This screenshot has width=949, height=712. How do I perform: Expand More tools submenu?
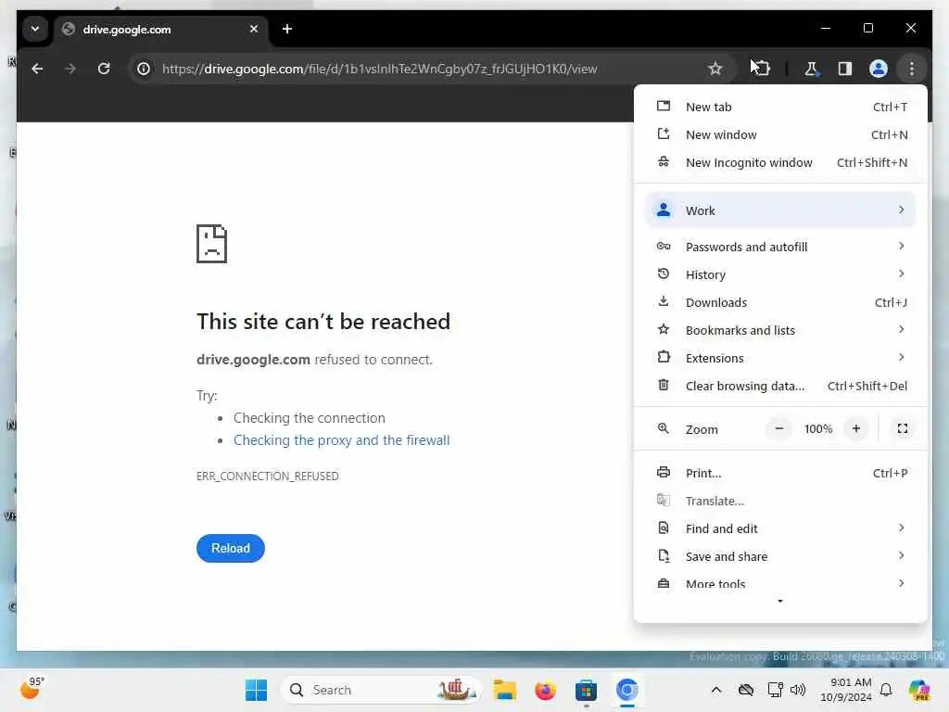[780, 584]
